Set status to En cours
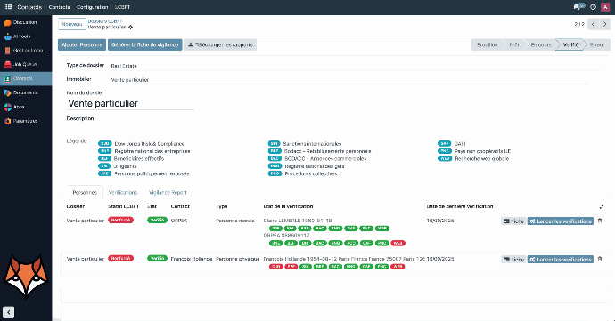This screenshot has width=615, height=321. click(x=541, y=45)
